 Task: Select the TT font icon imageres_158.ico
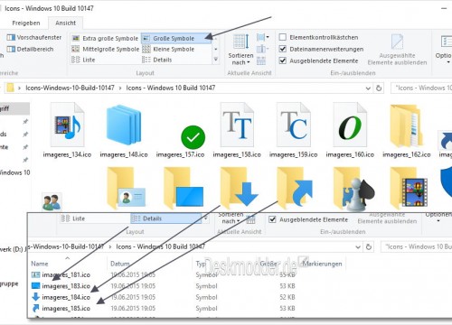[x=237, y=125]
